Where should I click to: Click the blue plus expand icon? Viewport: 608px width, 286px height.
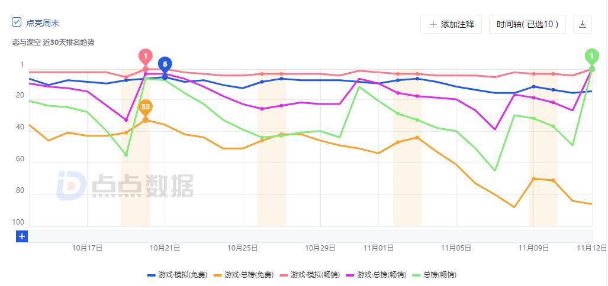(22, 236)
